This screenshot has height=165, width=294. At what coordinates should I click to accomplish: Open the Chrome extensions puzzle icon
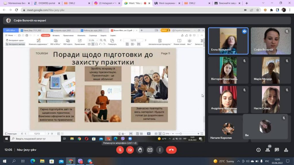[271, 10]
